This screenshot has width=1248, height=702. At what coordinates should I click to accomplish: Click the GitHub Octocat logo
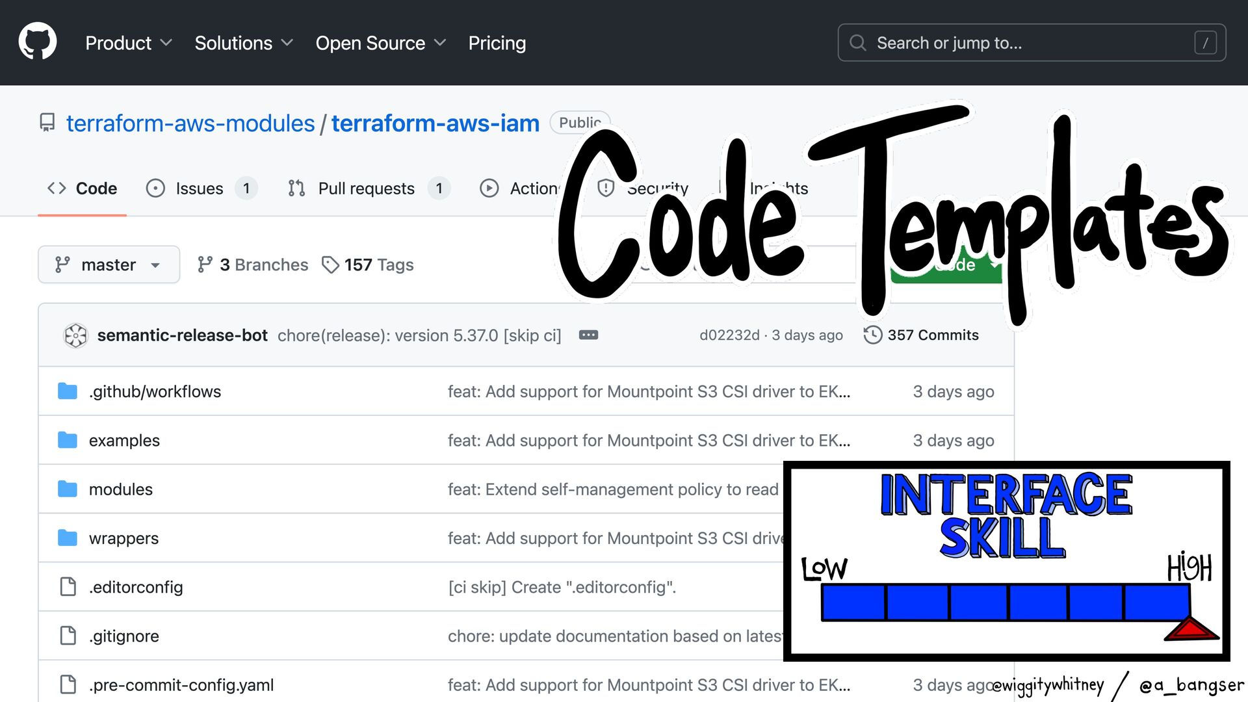(38, 42)
